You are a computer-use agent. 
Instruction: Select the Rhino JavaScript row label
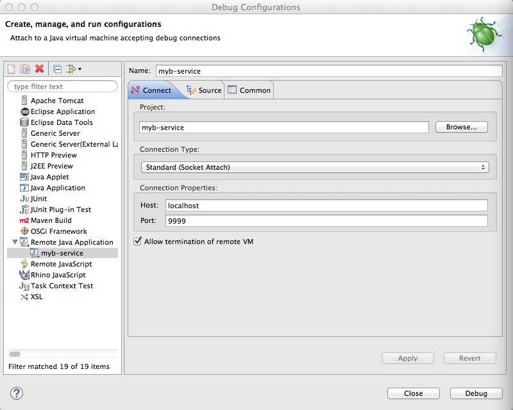point(58,275)
